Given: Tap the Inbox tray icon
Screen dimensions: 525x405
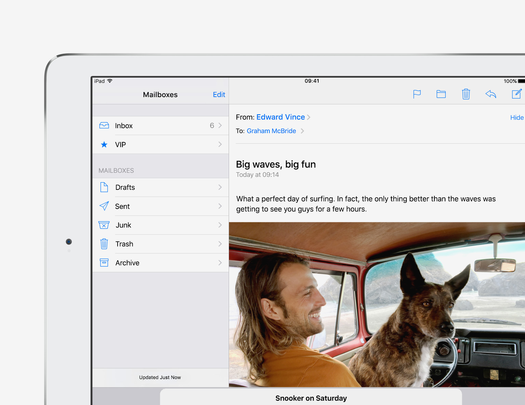Looking at the screenshot, I should pyautogui.click(x=104, y=126).
